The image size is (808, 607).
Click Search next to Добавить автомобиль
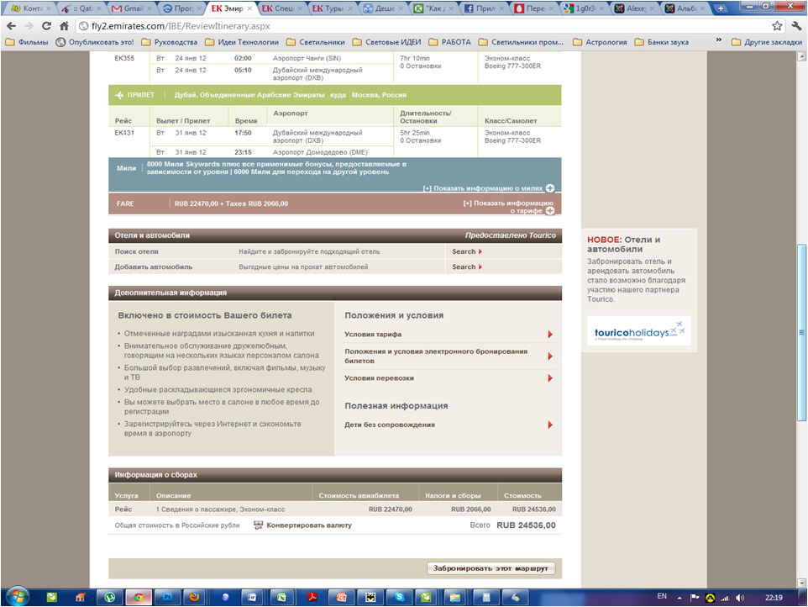tap(467, 267)
